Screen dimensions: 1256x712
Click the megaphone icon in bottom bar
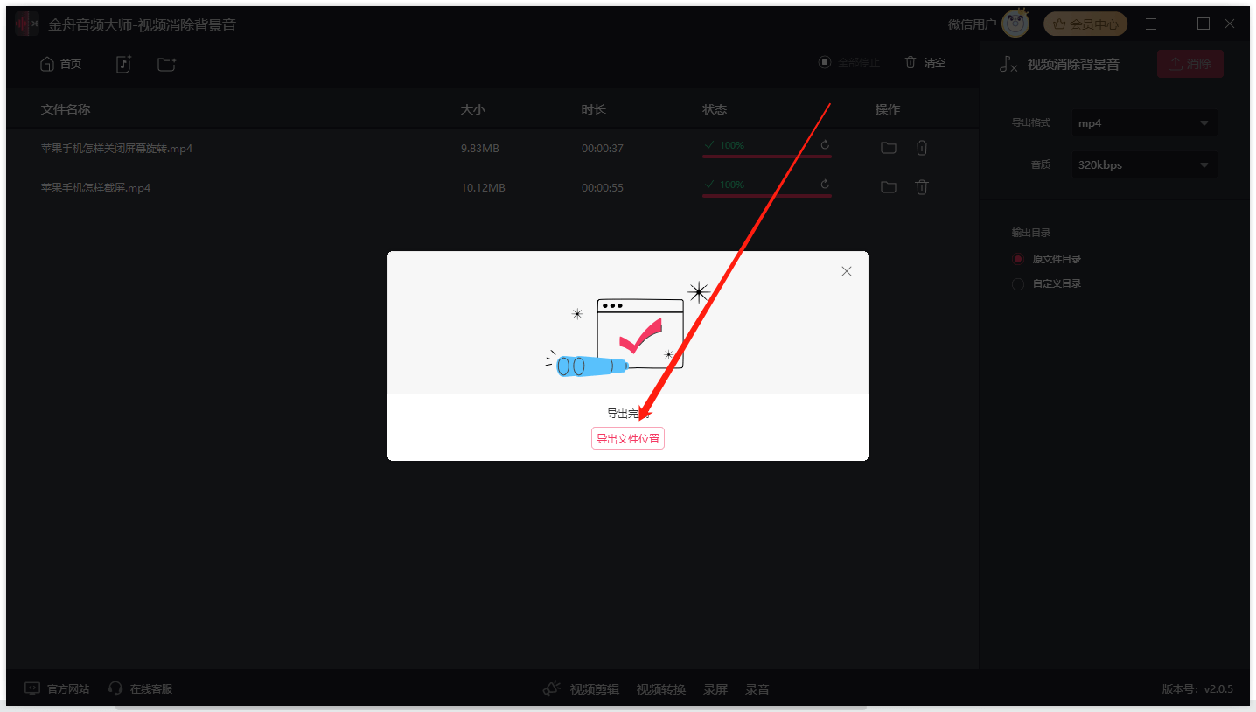tap(552, 689)
